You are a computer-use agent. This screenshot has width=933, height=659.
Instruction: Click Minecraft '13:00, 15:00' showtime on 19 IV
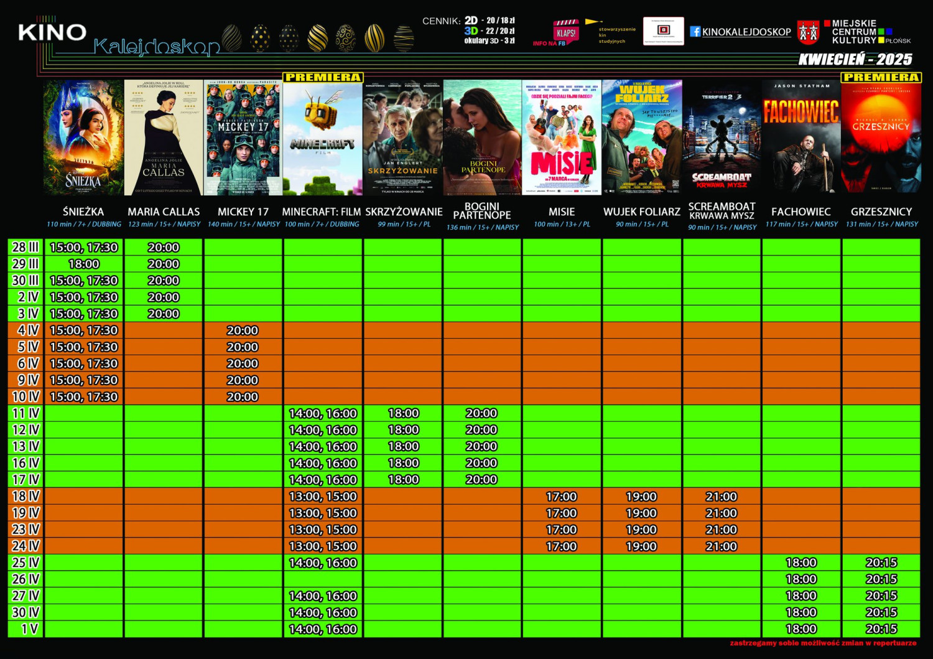tap(323, 513)
